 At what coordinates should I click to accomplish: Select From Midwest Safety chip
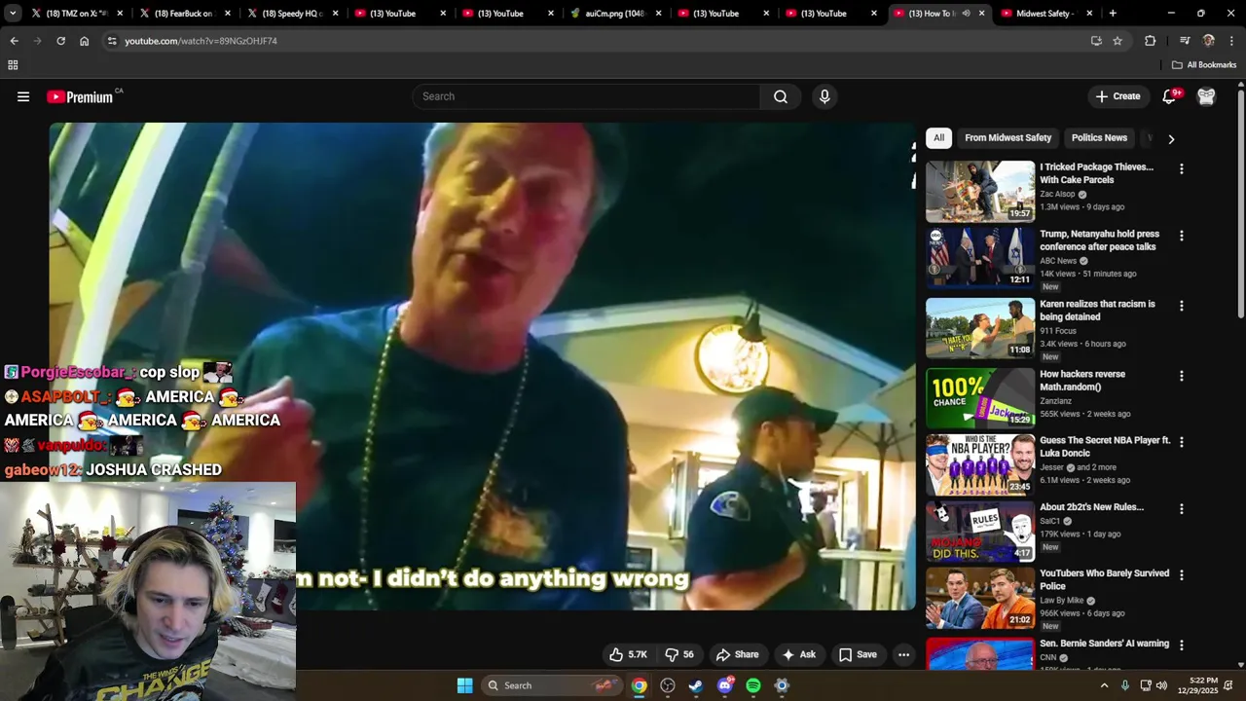point(1008,138)
